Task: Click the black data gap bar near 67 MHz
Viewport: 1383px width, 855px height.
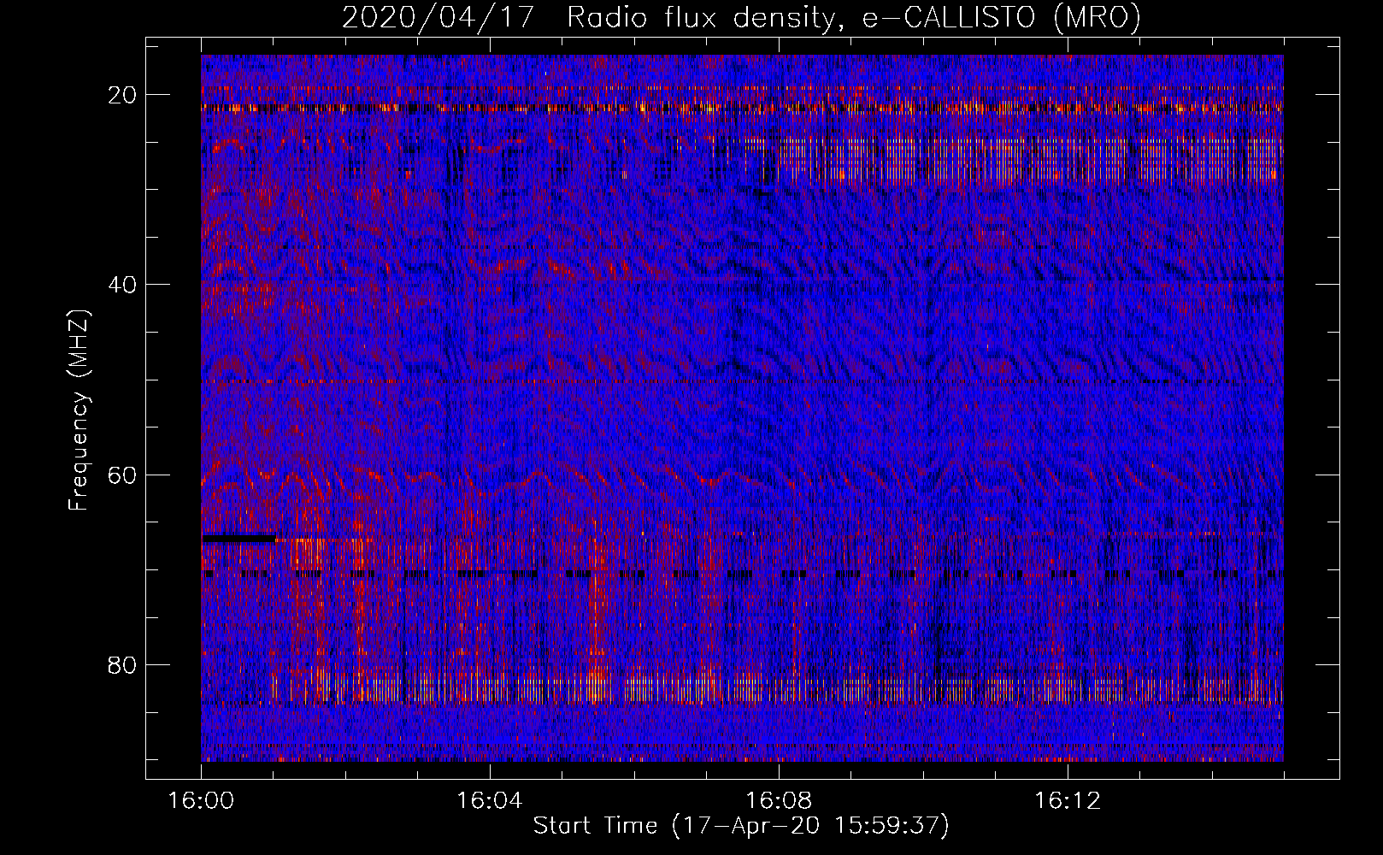Action: (x=239, y=539)
